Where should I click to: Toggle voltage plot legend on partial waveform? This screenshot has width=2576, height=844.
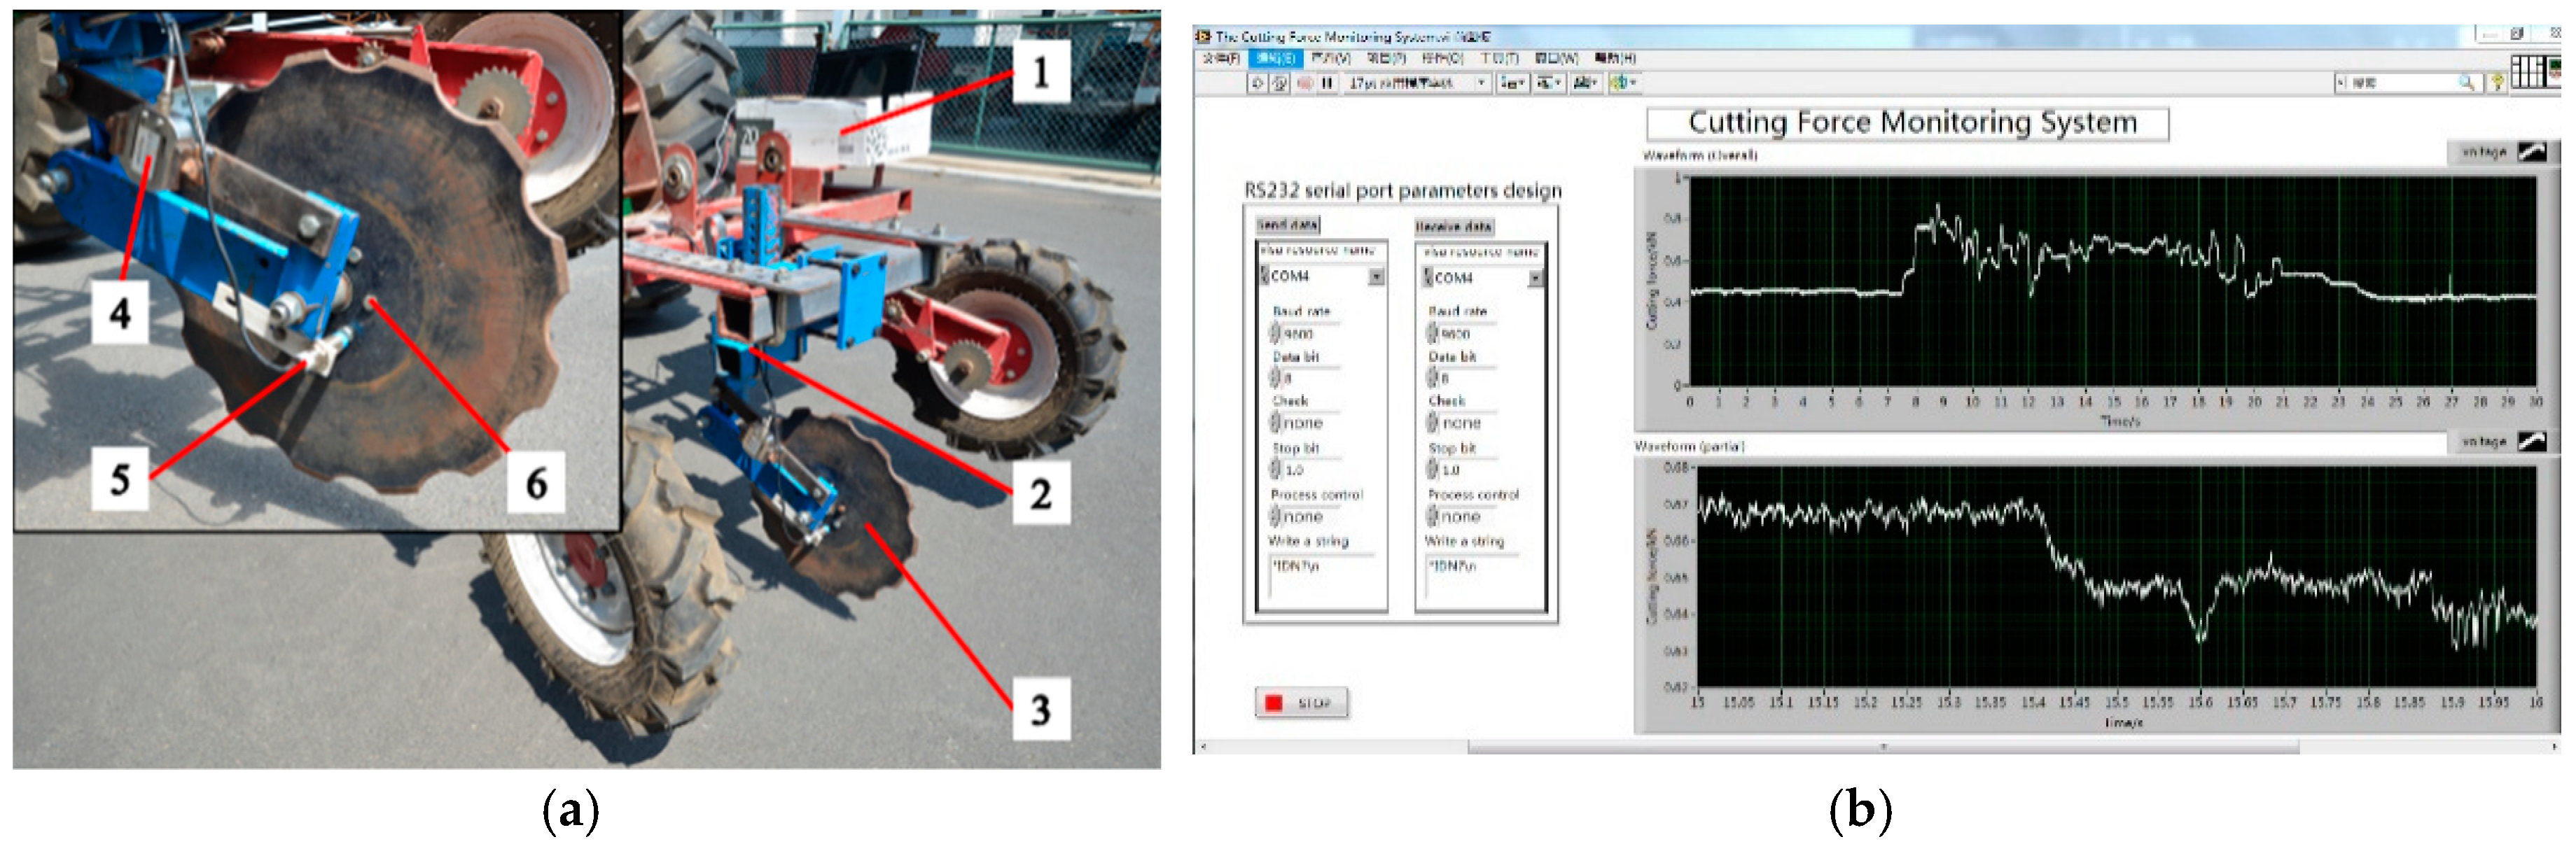click(2531, 442)
